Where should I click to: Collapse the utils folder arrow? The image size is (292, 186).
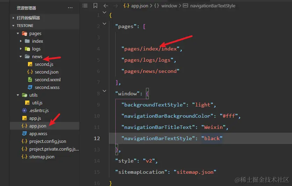(x=18, y=95)
